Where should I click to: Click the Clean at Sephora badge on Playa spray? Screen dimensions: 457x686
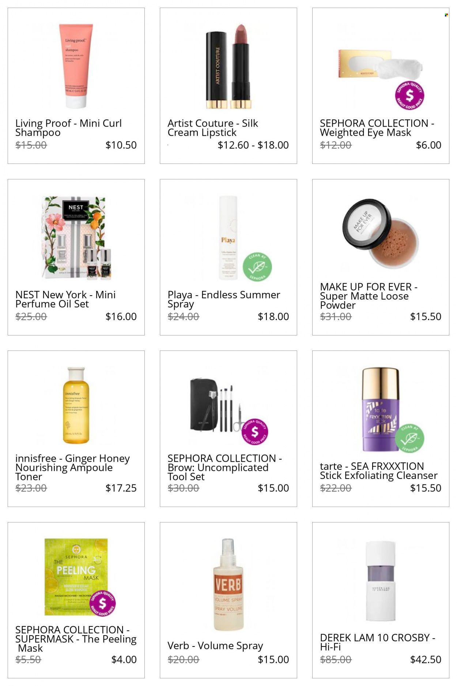tap(257, 267)
